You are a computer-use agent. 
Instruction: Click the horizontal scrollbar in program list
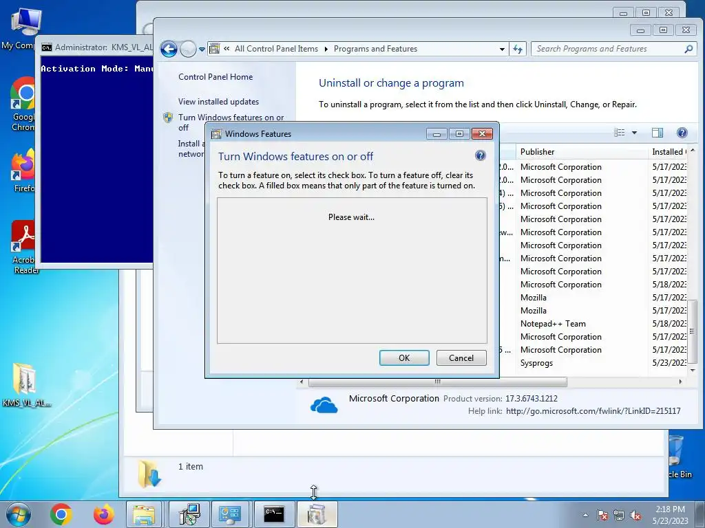click(x=437, y=382)
